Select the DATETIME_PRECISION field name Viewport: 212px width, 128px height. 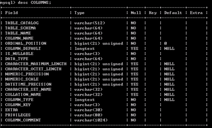[x=28, y=84]
